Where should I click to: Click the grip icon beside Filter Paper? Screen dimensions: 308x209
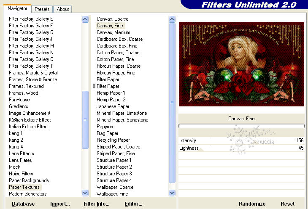point(94,86)
